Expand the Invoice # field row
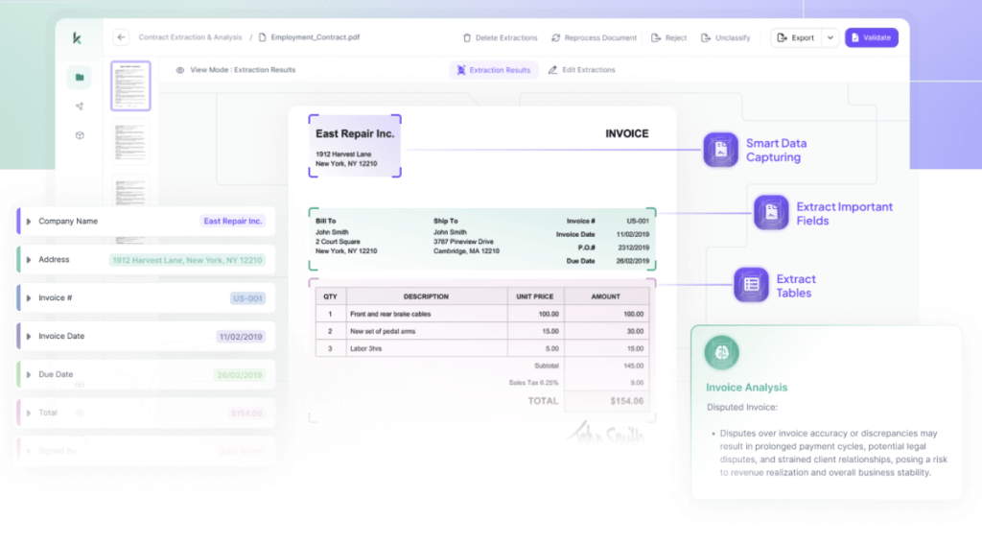The height and width of the screenshot is (544, 982). pos(29,298)
